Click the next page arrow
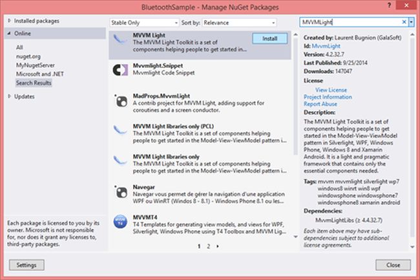 click(218, 246)
